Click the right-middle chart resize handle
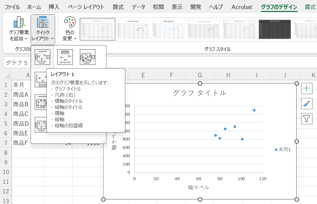The height and width of the screenshot is (204, 317). (297, 141)
